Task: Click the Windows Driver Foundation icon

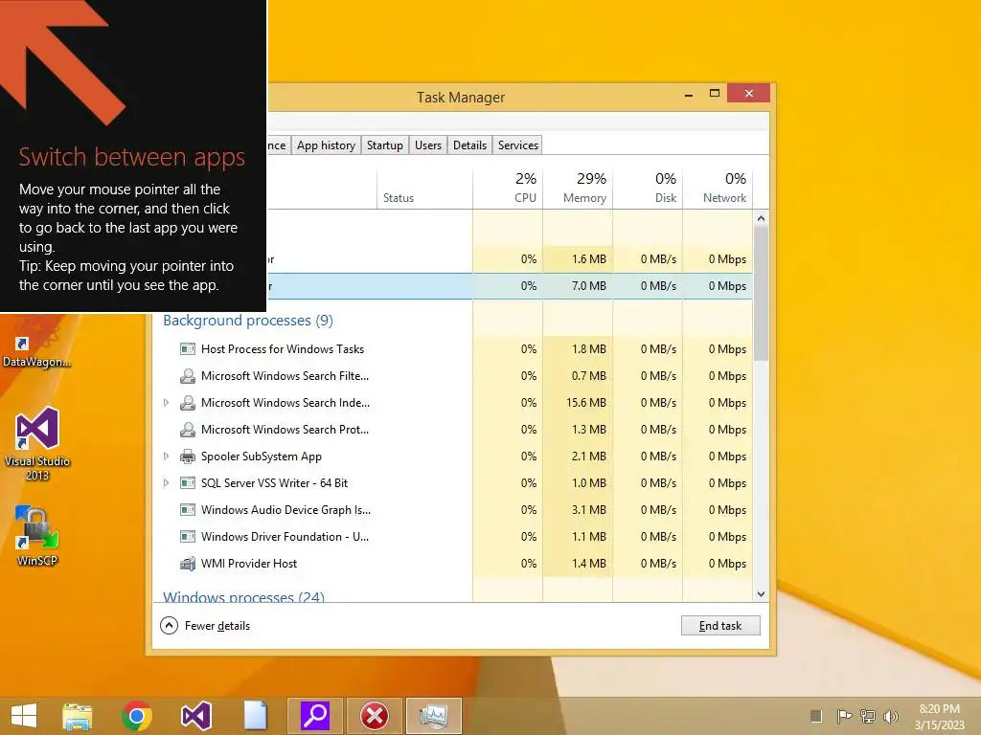Action: click(x=187, y=537)
